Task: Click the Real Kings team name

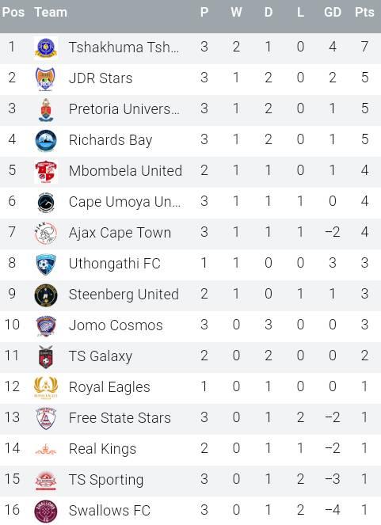Action: (x=102, y=449)
